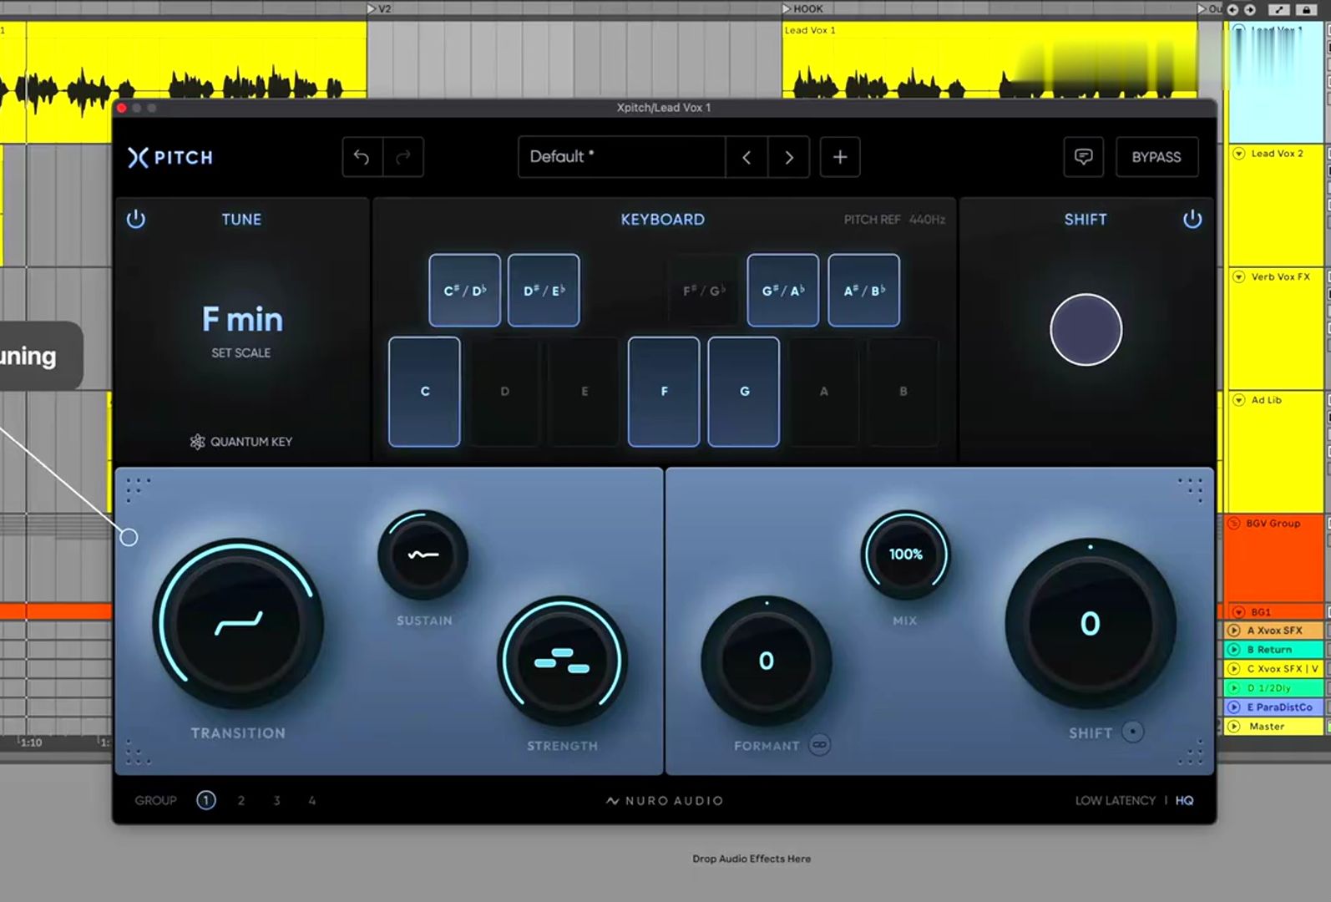Enable the F# / Gb key
This screenshot has width=1331, height=902.
pyautogui.click(x=704, y=290)
